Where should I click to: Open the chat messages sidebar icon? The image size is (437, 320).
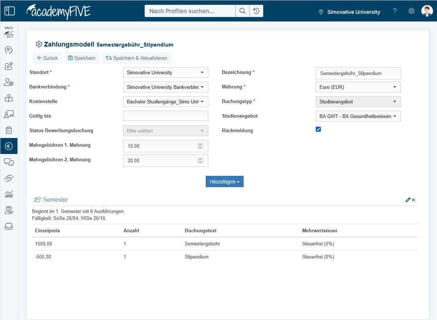[9, 162]
